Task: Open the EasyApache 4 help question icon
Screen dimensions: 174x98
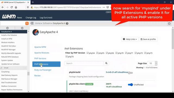Action: click(67, 23)
